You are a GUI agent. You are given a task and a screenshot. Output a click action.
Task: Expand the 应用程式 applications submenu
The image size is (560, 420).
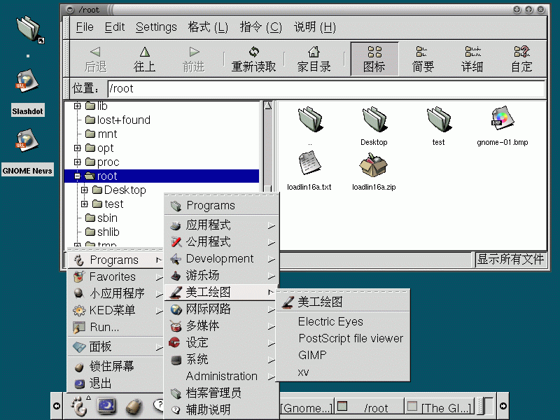point(221,225)
